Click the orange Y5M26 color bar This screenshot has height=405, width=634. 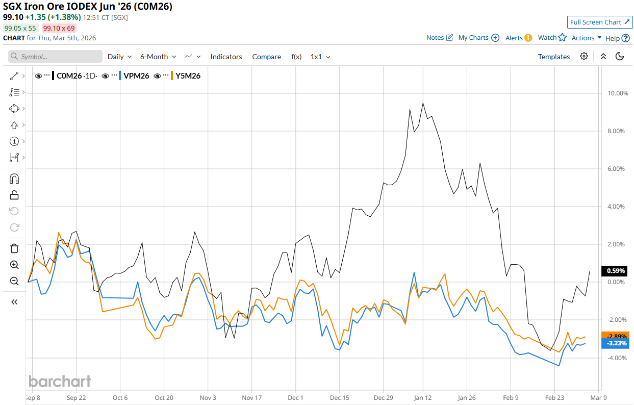(172, 76)
